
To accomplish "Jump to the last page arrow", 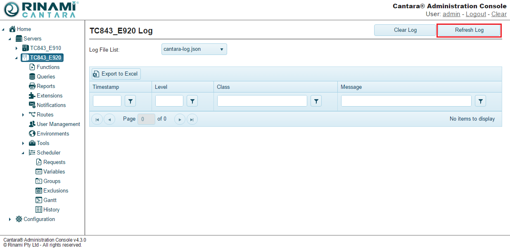I will pyautogui.click(x=192, y=119).
